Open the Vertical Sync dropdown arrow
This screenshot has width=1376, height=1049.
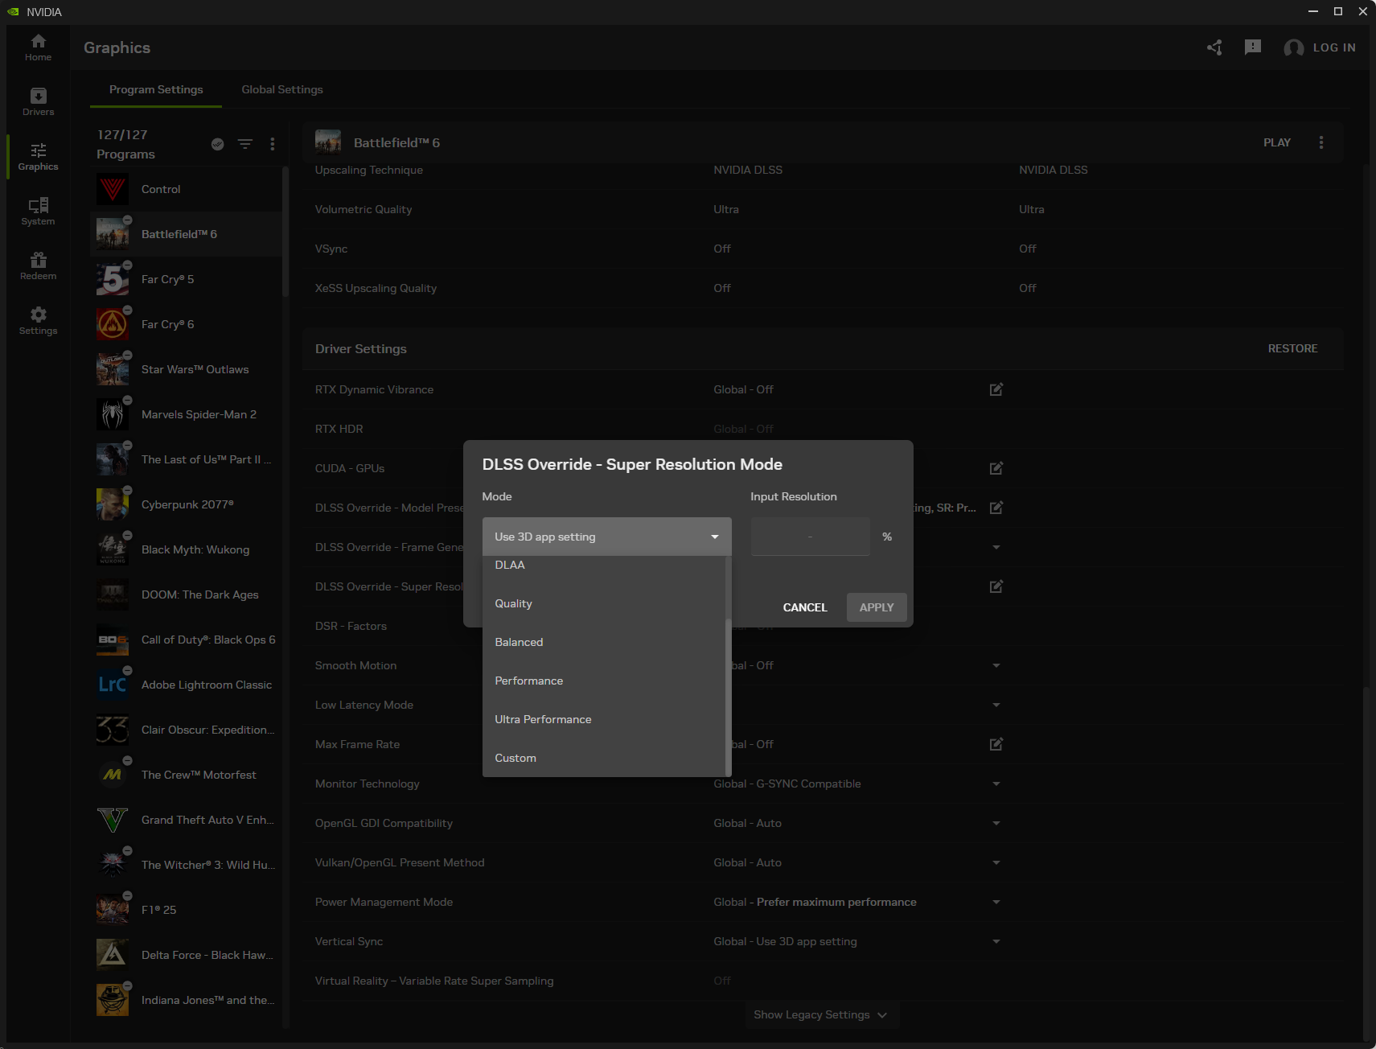996,941
